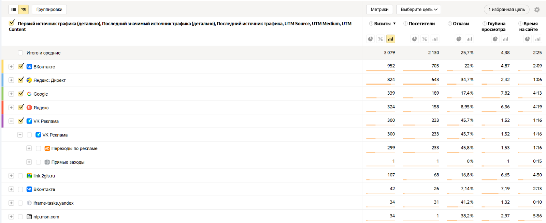Select percent icon under Визиты
This screenshot has width=546, height=223.
coord(380,39)
